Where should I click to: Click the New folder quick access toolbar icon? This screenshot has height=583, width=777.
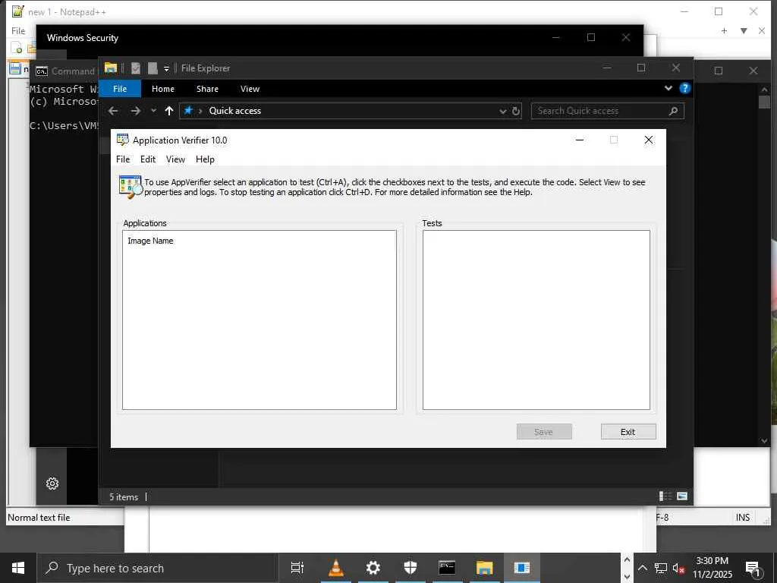pyautogui.click(x=153, y=68)
